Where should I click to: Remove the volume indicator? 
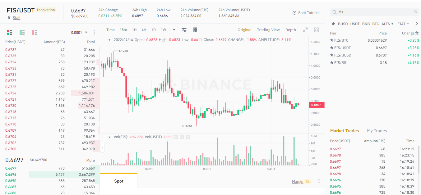click(x=187, y=137)
